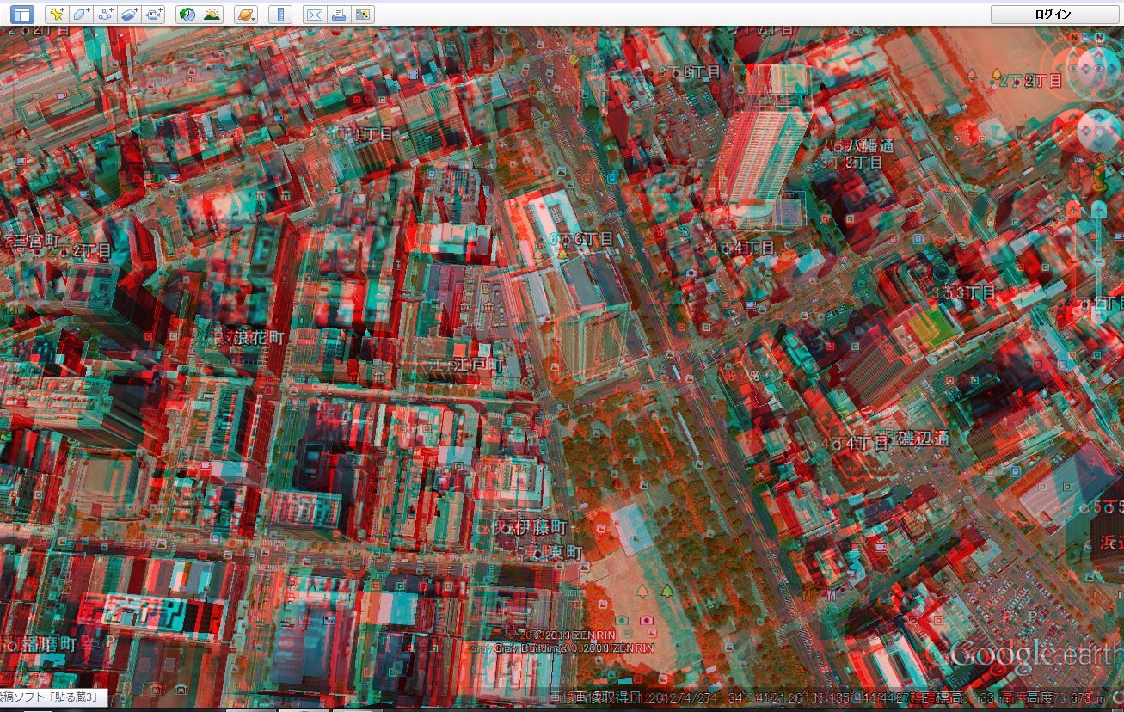Viewport: 1124px width, 712px height.
Task: Open the planet selection dropdown
Action: click(x=245, y=14)
